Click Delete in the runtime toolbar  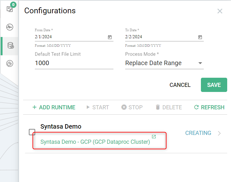point(169,107)
